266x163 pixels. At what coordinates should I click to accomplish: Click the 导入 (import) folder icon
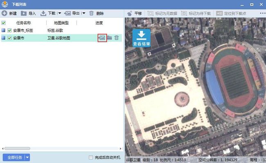tap(24, 13)
